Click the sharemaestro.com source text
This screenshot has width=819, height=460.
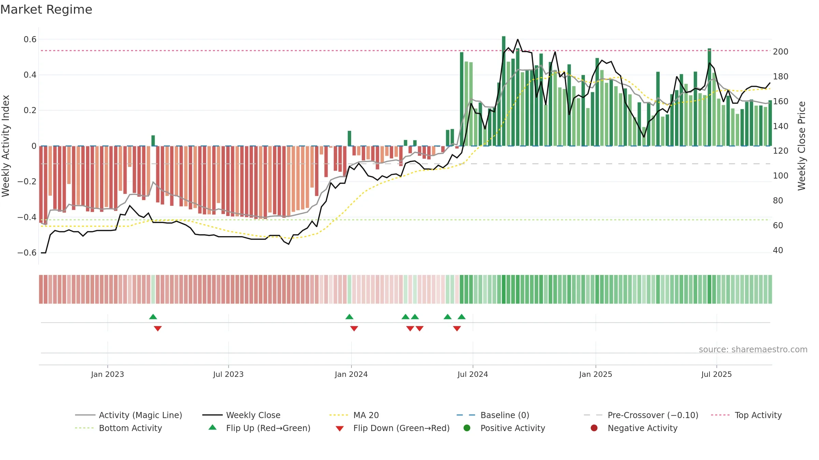click(753, 349)
